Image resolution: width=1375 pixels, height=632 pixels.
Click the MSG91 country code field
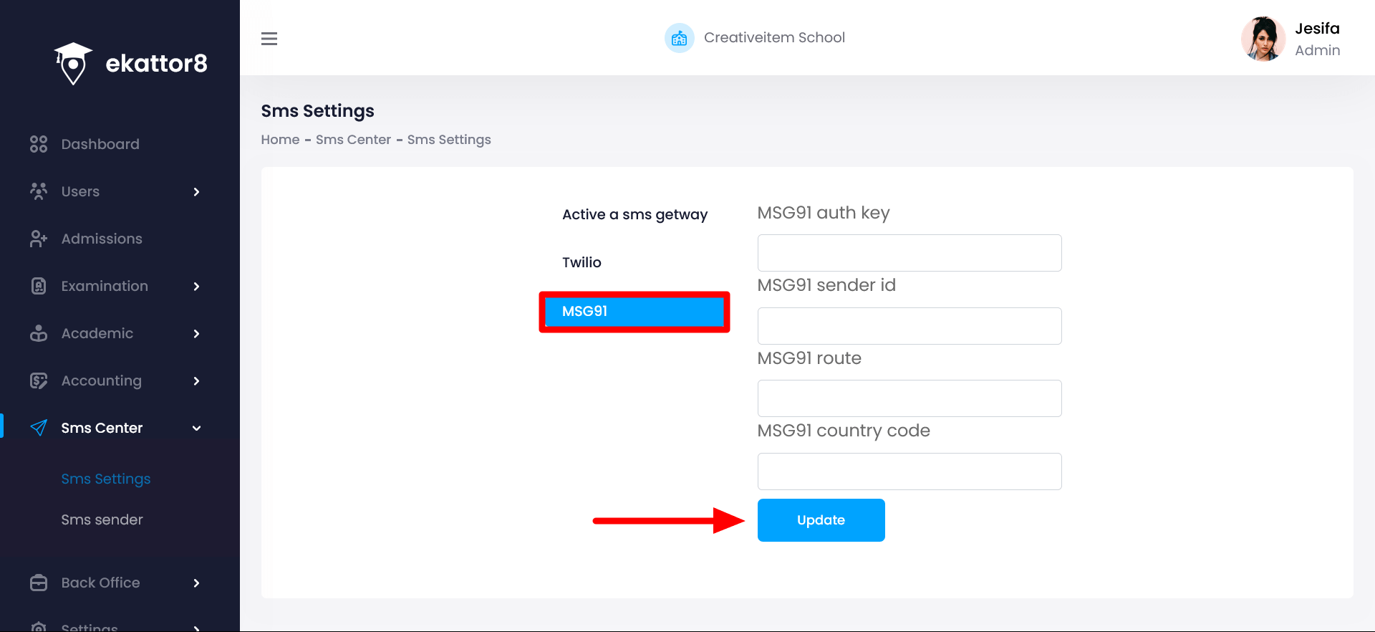pos(909,471)
